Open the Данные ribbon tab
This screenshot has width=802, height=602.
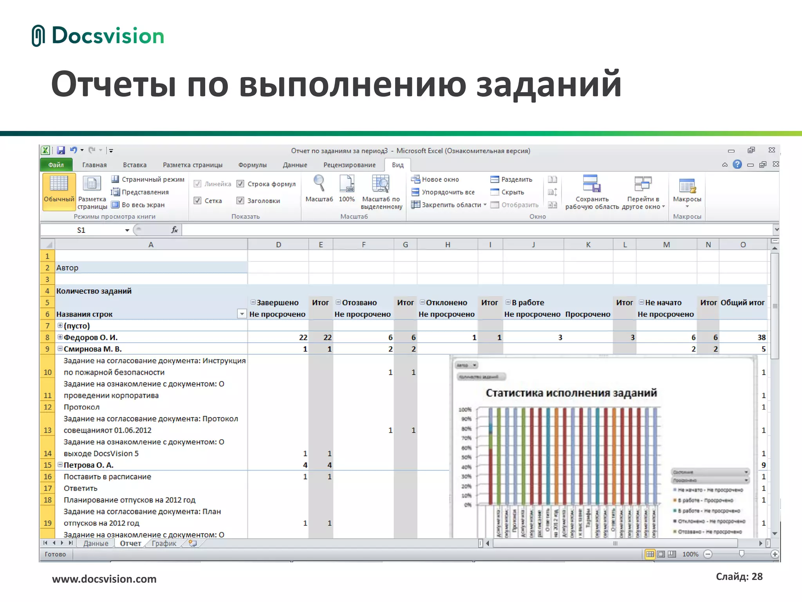295,165
